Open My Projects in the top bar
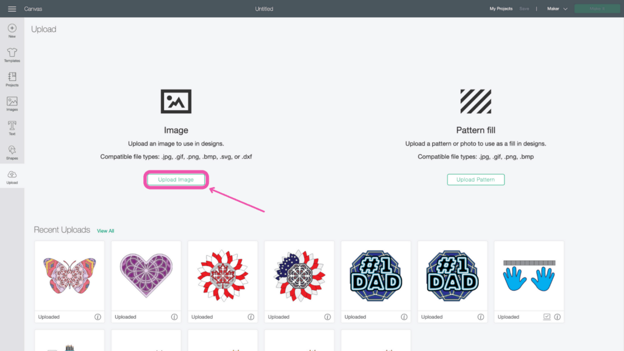 tap(501, 9)
